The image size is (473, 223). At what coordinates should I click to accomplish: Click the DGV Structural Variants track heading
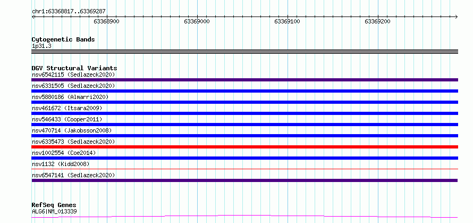(x=74, y=68)
